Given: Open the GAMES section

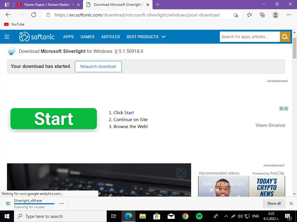Looking at the screenshot, I should pyautogui.click(x=87, y=37).
